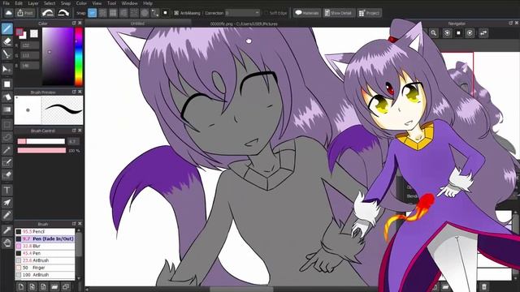This screenshot has height=292, width=520.
Task: Enable vanishing point snap
Action: [x=123, y=13]
